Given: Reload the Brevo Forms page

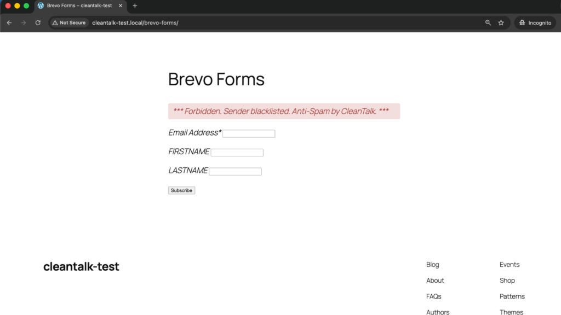Looking at the screenshot, I should click(x=38, y=22).
